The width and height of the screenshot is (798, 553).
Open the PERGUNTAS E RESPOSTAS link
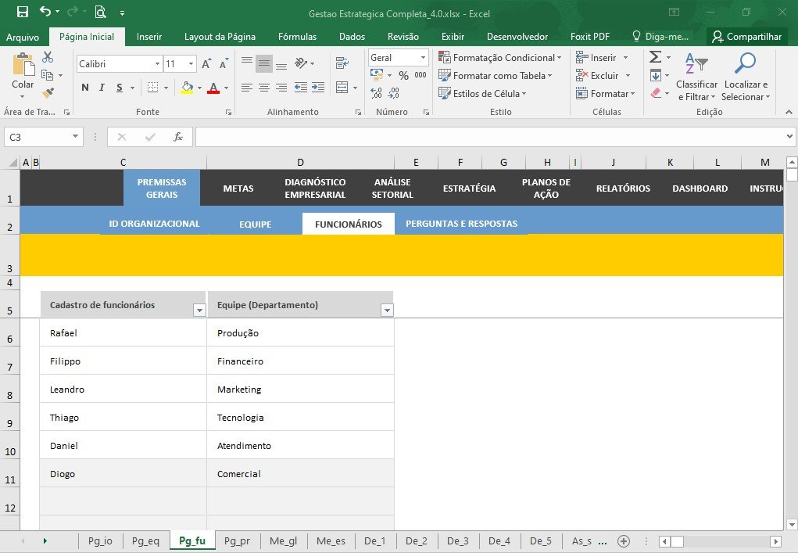tap(462, 224)
